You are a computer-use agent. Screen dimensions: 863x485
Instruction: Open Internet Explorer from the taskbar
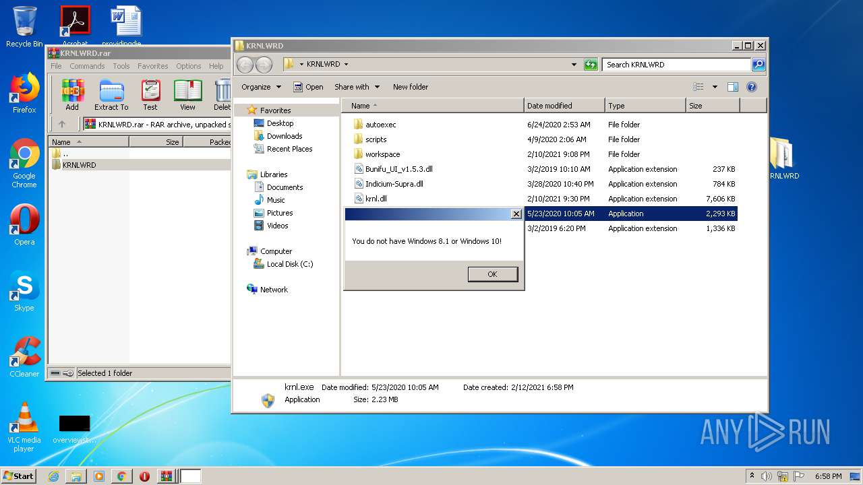(53, 476)
